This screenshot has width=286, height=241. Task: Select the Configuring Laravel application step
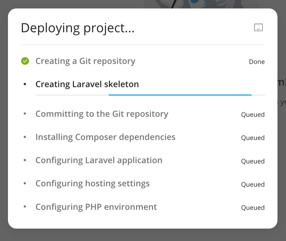click(x=99, y=160)
